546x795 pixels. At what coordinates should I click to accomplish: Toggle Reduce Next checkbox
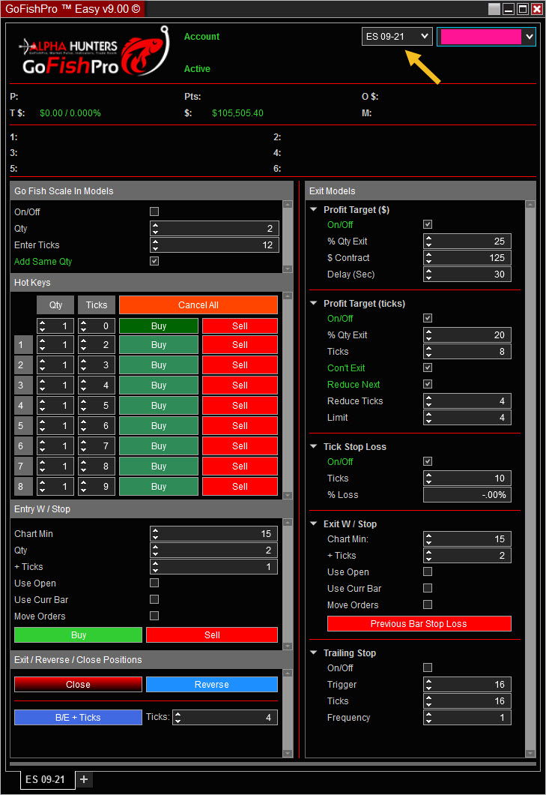tap(428, 384)
